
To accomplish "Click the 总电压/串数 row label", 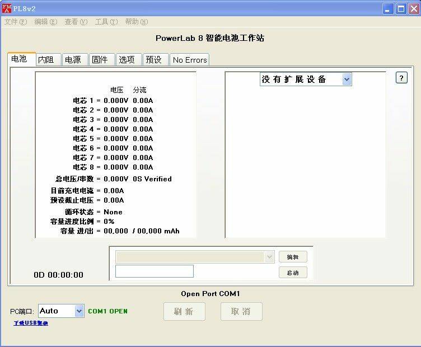I will pos(74,179).
